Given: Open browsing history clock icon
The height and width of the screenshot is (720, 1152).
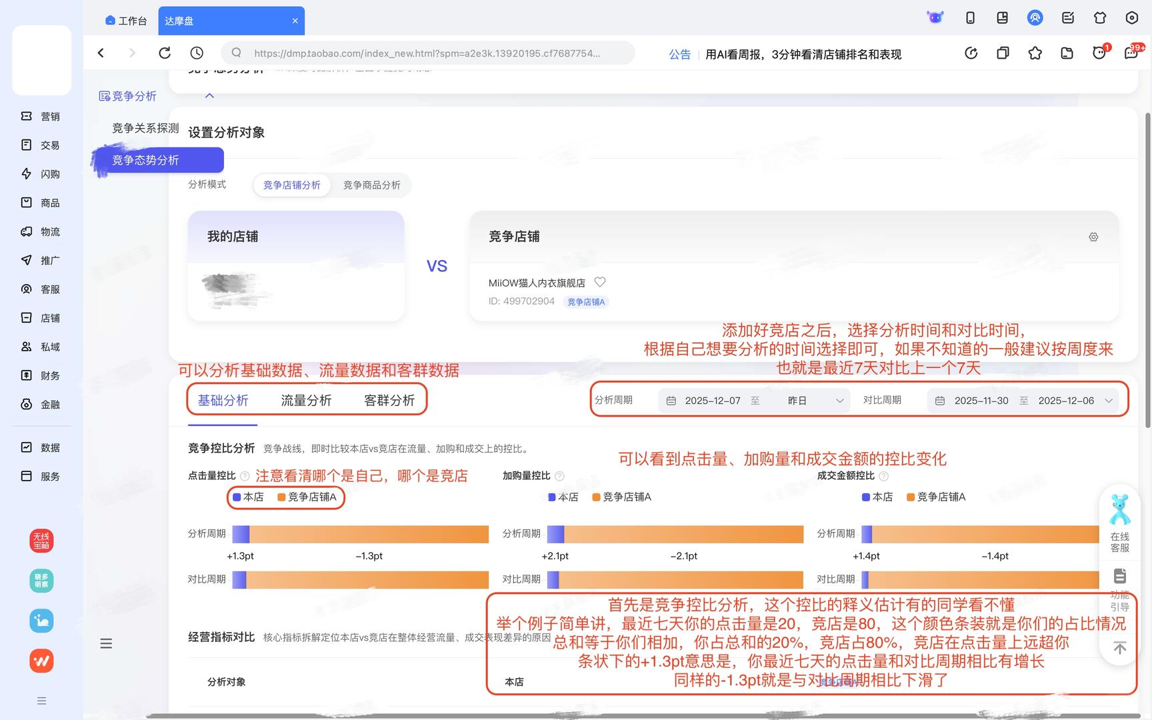Looking at the screenshot, I should point(197,53).
